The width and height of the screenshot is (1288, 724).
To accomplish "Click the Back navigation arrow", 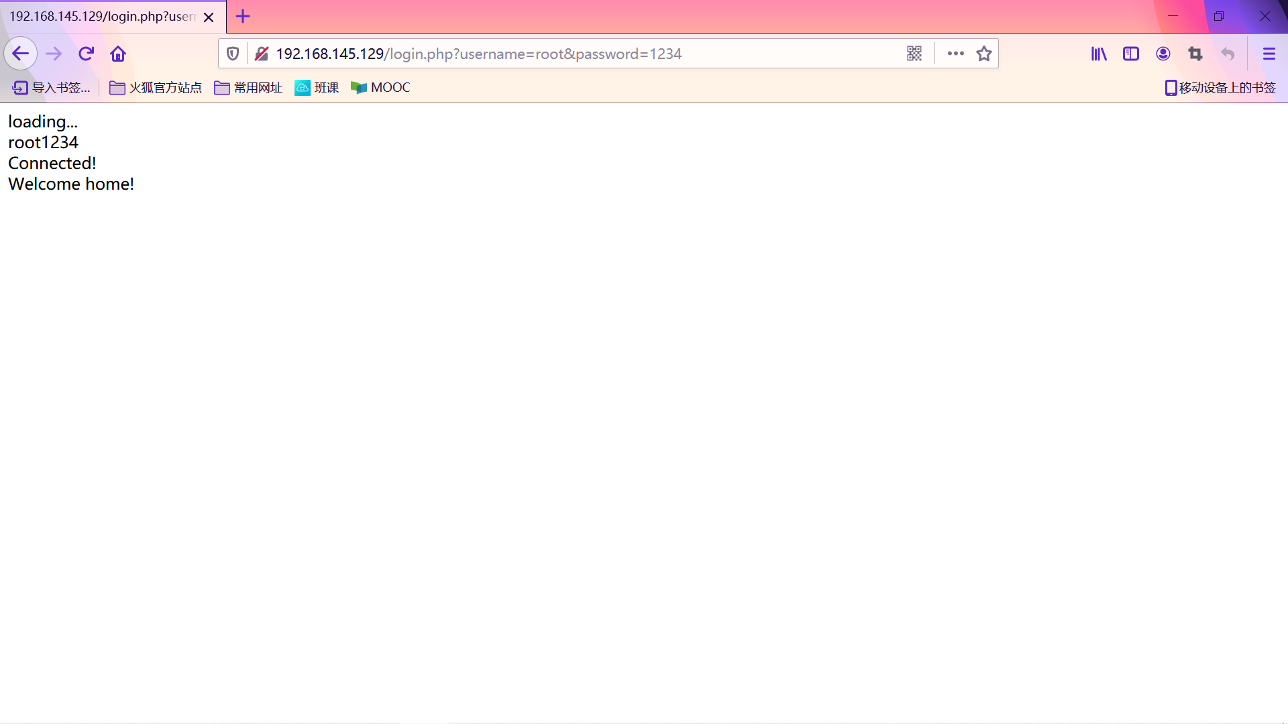I will click(x=20, y=54).
